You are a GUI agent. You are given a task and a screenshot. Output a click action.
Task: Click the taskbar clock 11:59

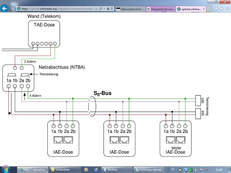(x=219, y=170)
